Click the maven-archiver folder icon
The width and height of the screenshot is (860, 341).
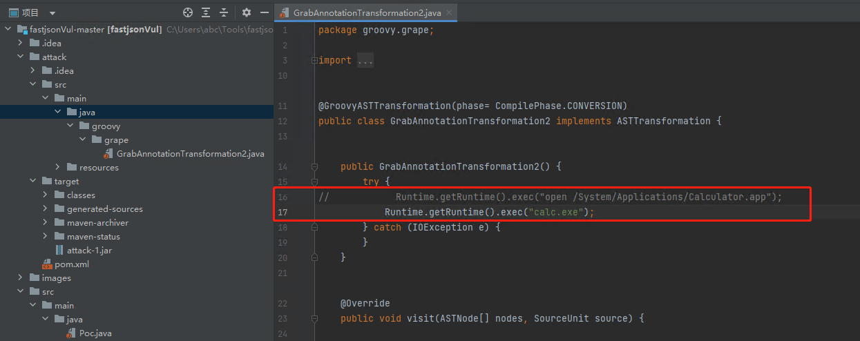tap(59, 222)
